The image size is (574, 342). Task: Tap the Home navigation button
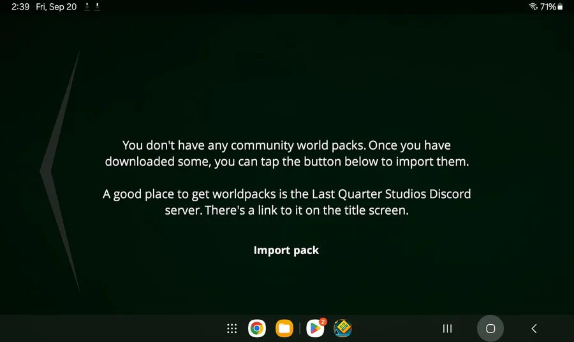click(x=490, y=329)
